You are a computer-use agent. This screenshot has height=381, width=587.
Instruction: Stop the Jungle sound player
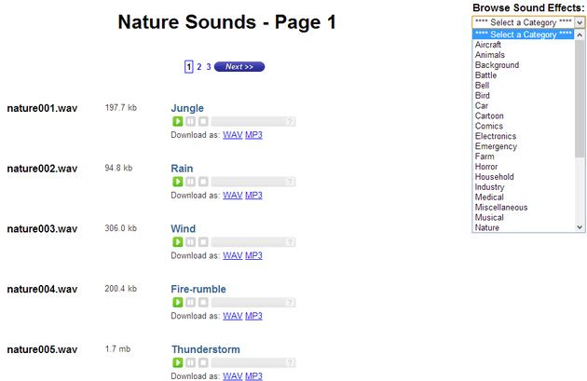click(x=203, y=121)
